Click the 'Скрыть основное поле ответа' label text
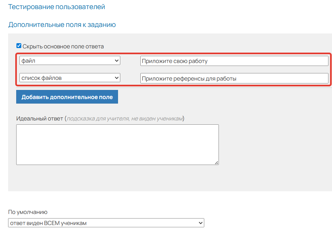This screenshot has height=238, width=332. click(x=63, y=46)
